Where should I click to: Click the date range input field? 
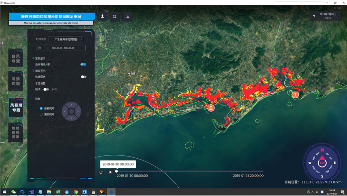[x=61, y=48]
